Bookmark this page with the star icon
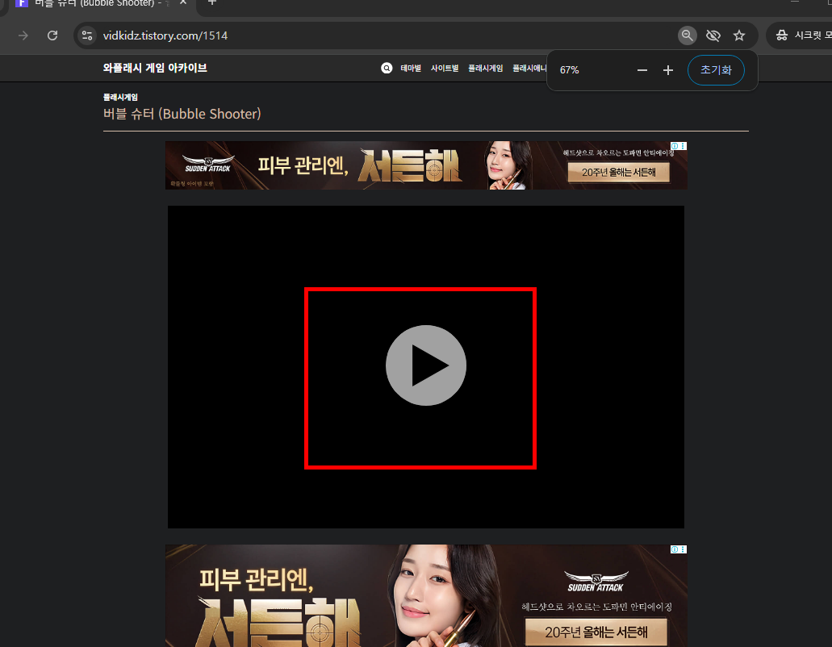Viewport: 832px width, 647px height. 739,35
